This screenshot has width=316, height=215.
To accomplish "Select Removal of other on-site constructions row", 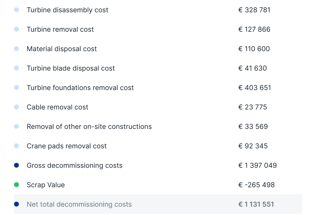I will tap(158, 126).
